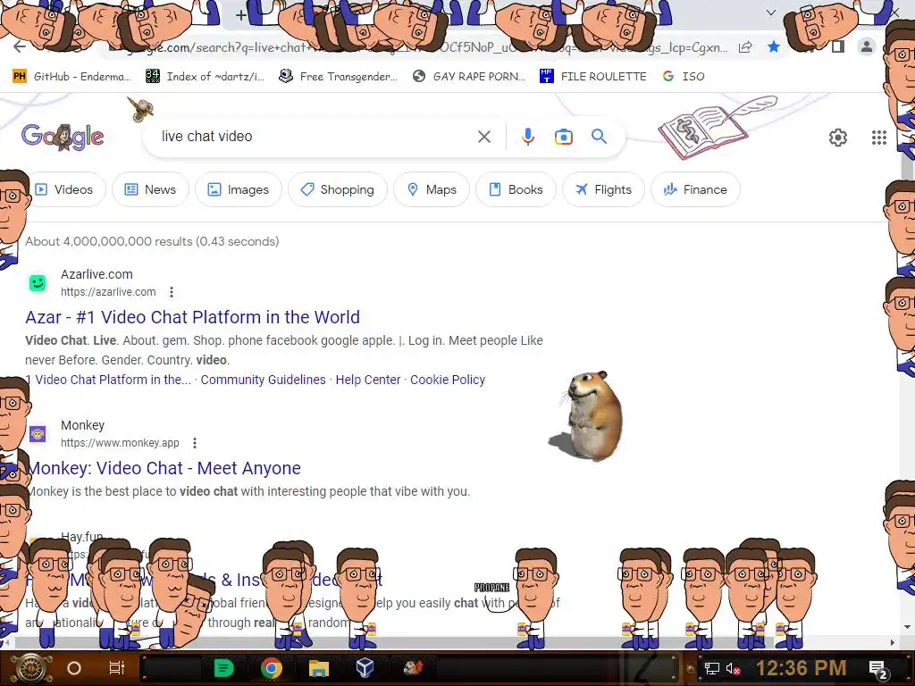The height and width of the screenshot is (686, 915).
Task: Switch to the News filter
Action: [150, 189]
